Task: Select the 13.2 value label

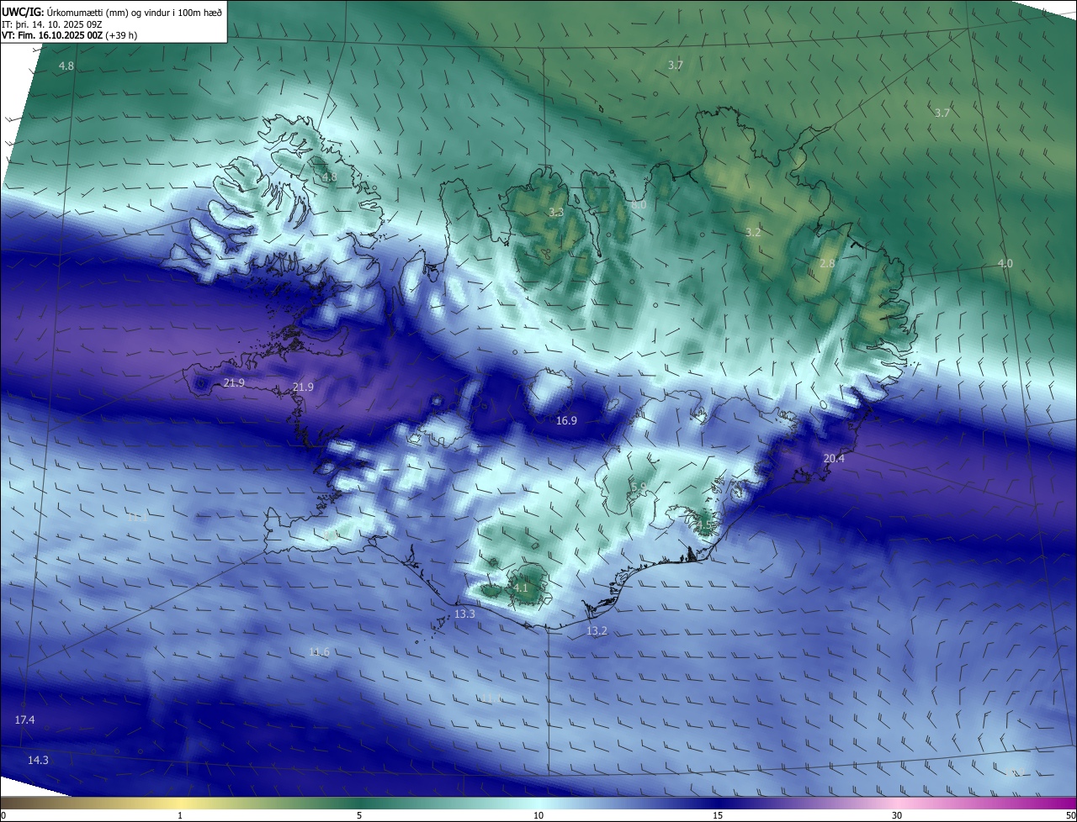Action: [597, 630]
